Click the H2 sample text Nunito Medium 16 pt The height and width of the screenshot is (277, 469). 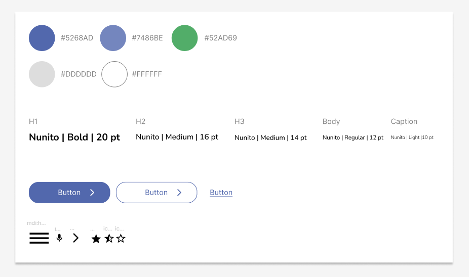[177, 137]
